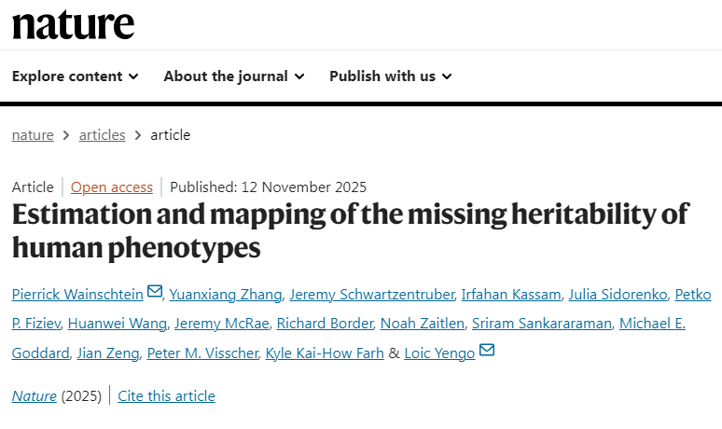Click the article title heading
Image resolution: width=722 pixels, height=429 pixels.
click(350, 230)
